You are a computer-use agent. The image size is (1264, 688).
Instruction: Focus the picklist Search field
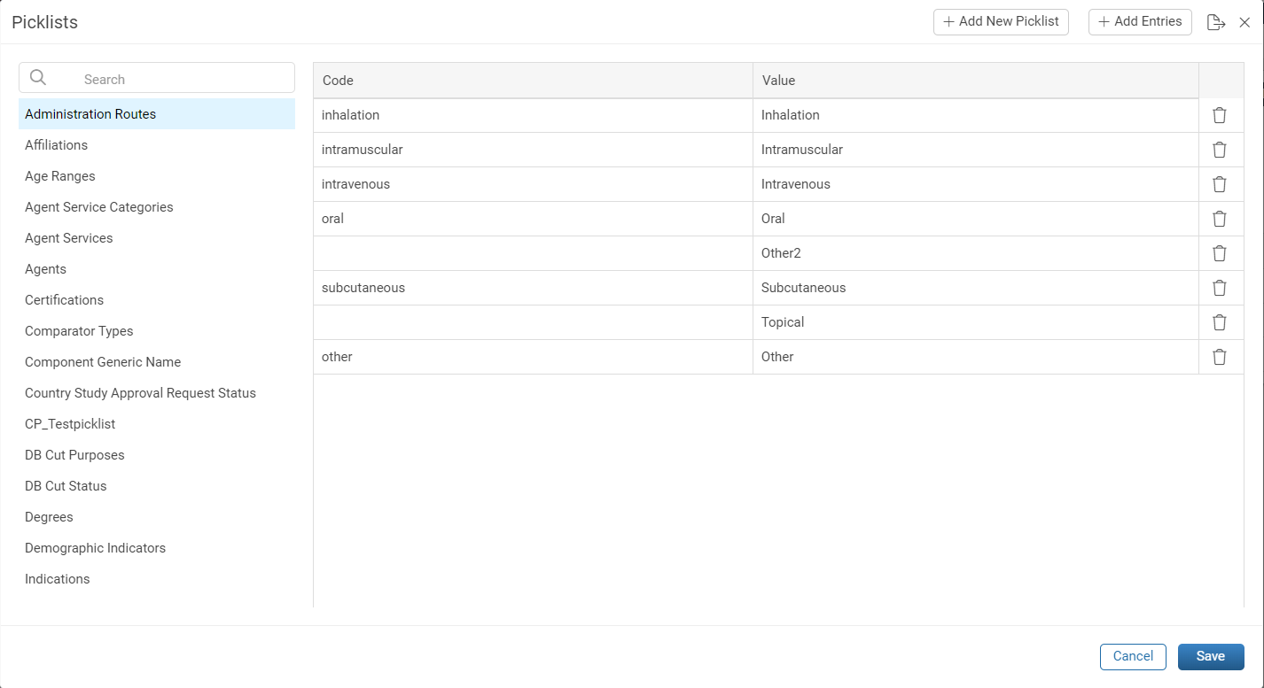click(x=157, y=78)
